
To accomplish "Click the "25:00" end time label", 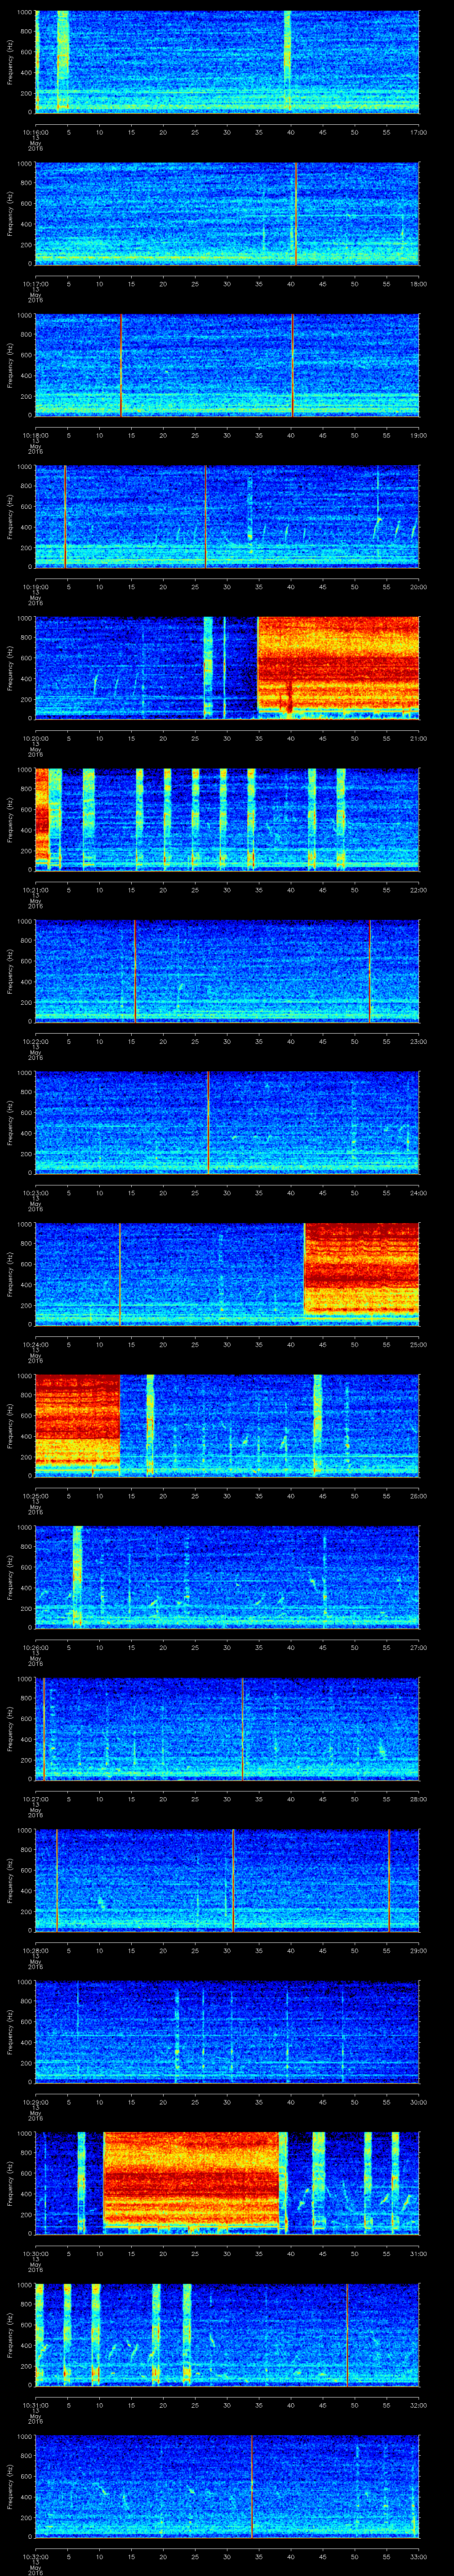I will point(418,1344).
